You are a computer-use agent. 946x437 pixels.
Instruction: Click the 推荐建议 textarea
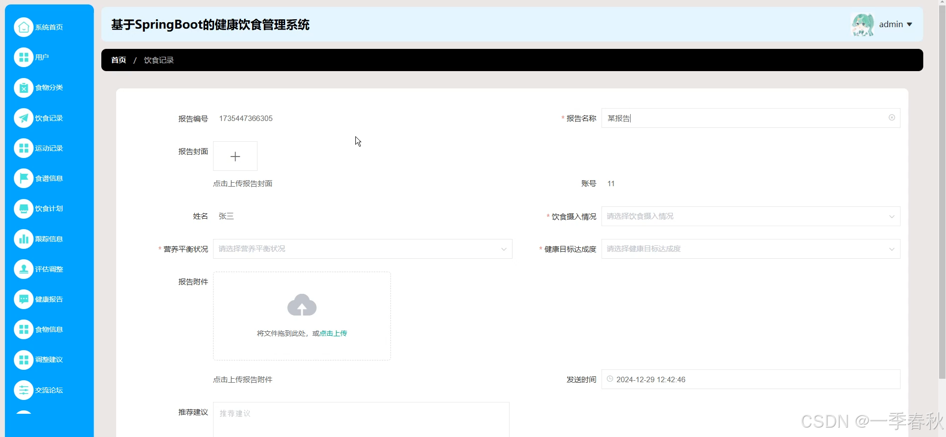point(361,419)
